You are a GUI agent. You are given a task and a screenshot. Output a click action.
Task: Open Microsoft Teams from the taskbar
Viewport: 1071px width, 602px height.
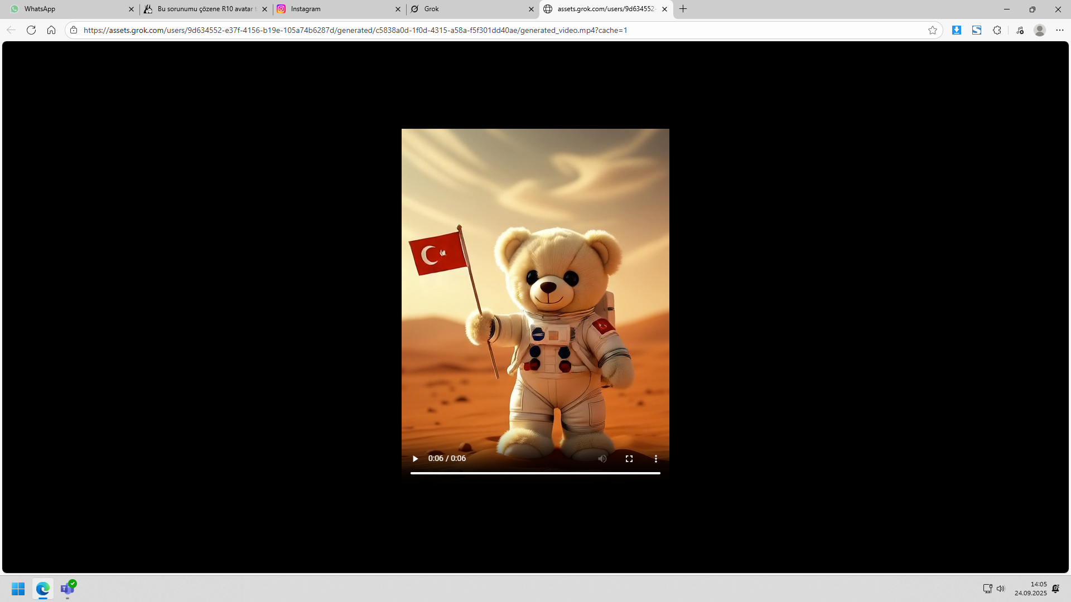(67, 589)
